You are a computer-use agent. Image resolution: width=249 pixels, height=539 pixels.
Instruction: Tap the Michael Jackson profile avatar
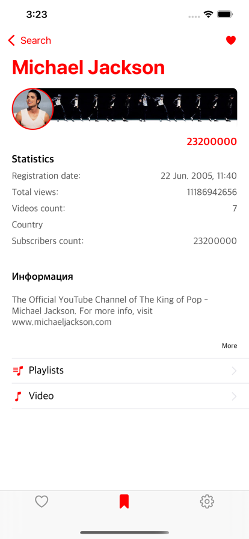[x=32, y=109]
